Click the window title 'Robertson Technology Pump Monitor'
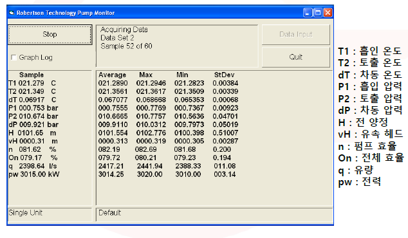Viewport: 408px width, 238px height. pos(66,13)
